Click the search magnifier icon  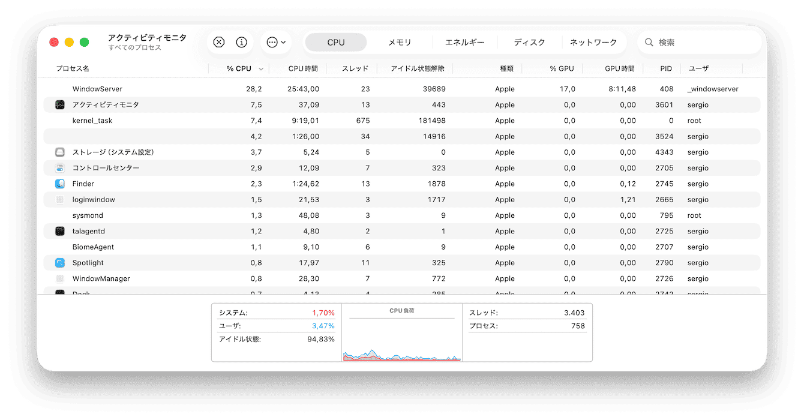click(x=649, y=43)
